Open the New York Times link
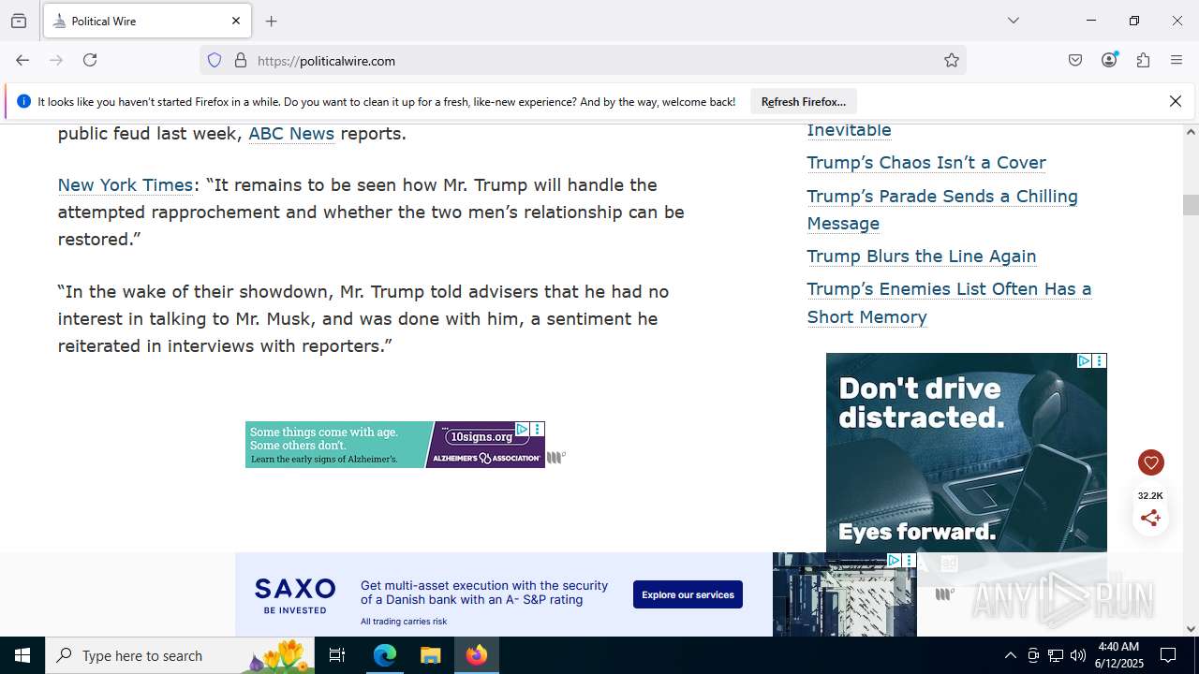 [x=126, y=185]
